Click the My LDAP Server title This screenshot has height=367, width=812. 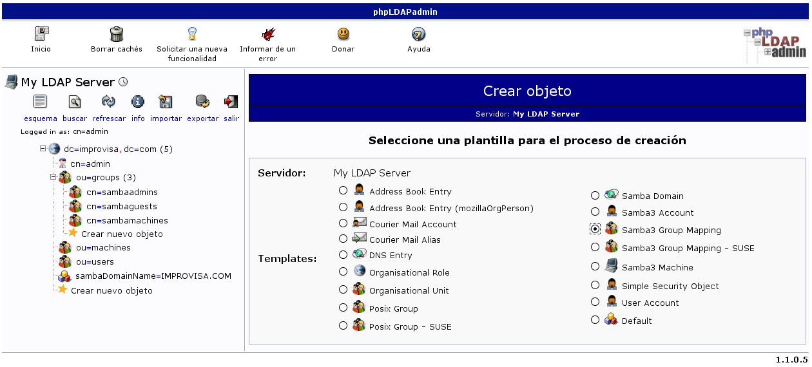coord(68,82)
